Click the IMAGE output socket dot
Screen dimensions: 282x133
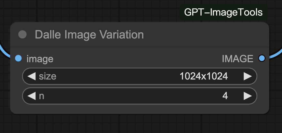[x=262, y=58]
